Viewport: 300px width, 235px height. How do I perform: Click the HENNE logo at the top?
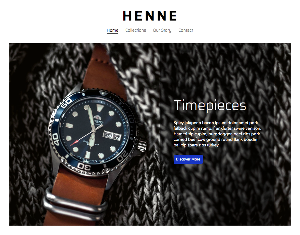click(x=150, y=16)
